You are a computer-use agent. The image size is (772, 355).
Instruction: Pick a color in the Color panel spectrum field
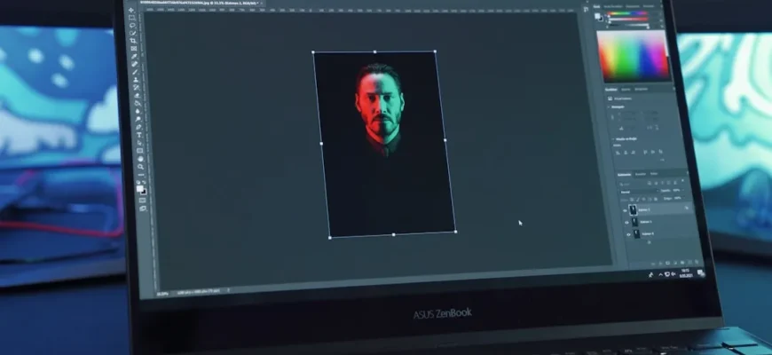pyautogui.click(x=634, y=55)
